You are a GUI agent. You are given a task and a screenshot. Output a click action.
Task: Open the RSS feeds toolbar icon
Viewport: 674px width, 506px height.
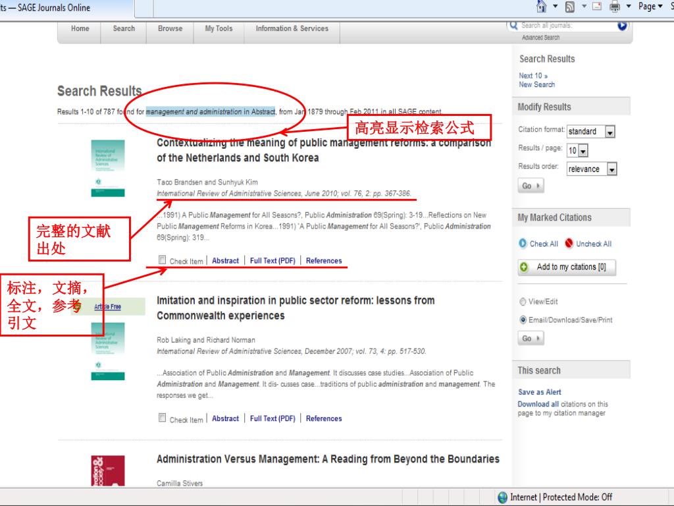570,7
